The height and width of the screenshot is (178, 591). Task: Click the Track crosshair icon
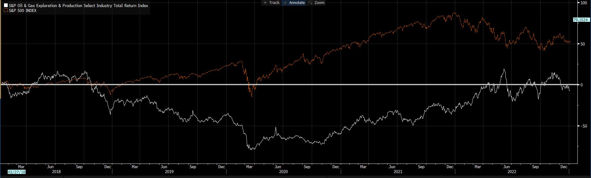(x=265, y=3)
